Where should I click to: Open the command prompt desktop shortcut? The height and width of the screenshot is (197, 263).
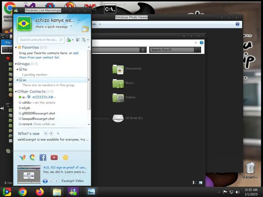pyautogui.click(x=110, y=9)
